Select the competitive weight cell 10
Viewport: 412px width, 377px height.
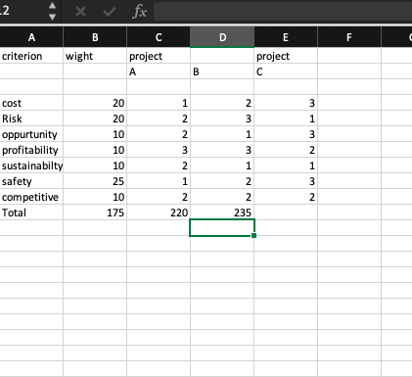95,197
